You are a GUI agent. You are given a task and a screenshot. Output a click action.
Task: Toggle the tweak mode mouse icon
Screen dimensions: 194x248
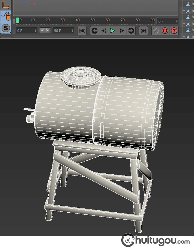pyautogui.click(x=6, y=17)
